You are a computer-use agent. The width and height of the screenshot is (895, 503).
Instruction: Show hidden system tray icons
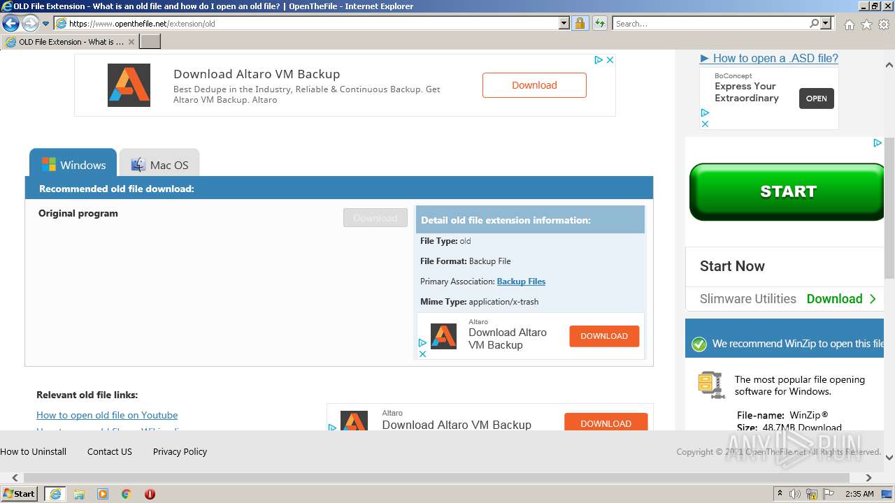coord(780,494)
